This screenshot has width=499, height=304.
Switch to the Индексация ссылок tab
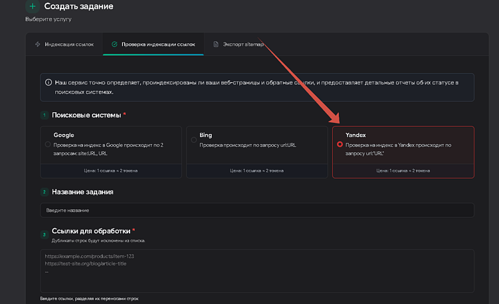point(64,44)
